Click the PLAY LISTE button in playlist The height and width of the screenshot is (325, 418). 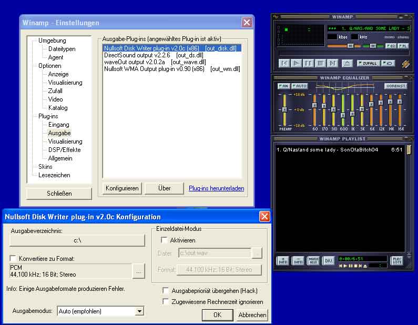[x=397, y=260]
